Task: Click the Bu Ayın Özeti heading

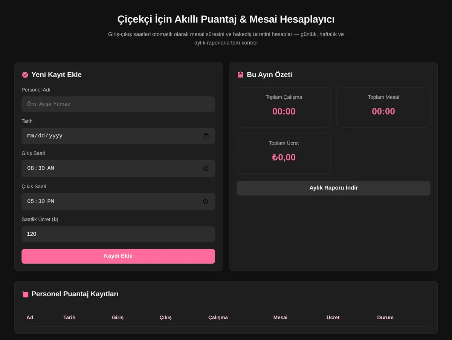Action: point(269,75)
